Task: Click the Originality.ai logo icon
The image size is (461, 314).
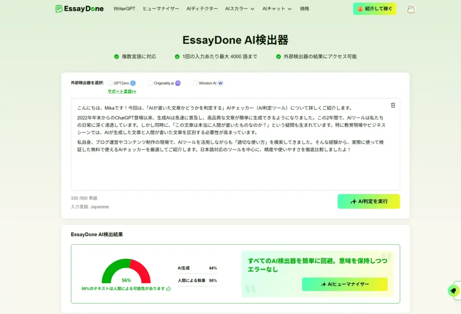Action: tap(178, 83)
